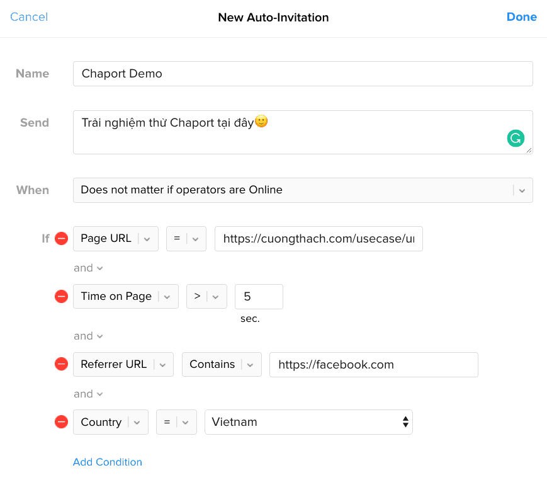Image resolution: width=547 pixels, height=492 pixels.
Task: Open the Country equals operator dropdown
Action: point(176,422)
